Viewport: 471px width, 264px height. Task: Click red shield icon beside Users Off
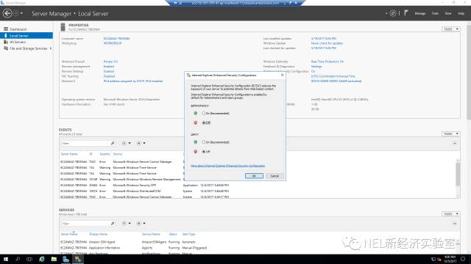[196, 152]
